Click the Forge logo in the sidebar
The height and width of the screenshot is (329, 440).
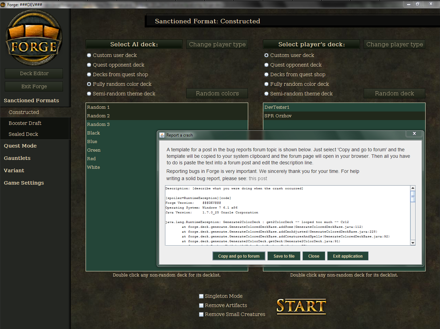[x=34, y=38]
